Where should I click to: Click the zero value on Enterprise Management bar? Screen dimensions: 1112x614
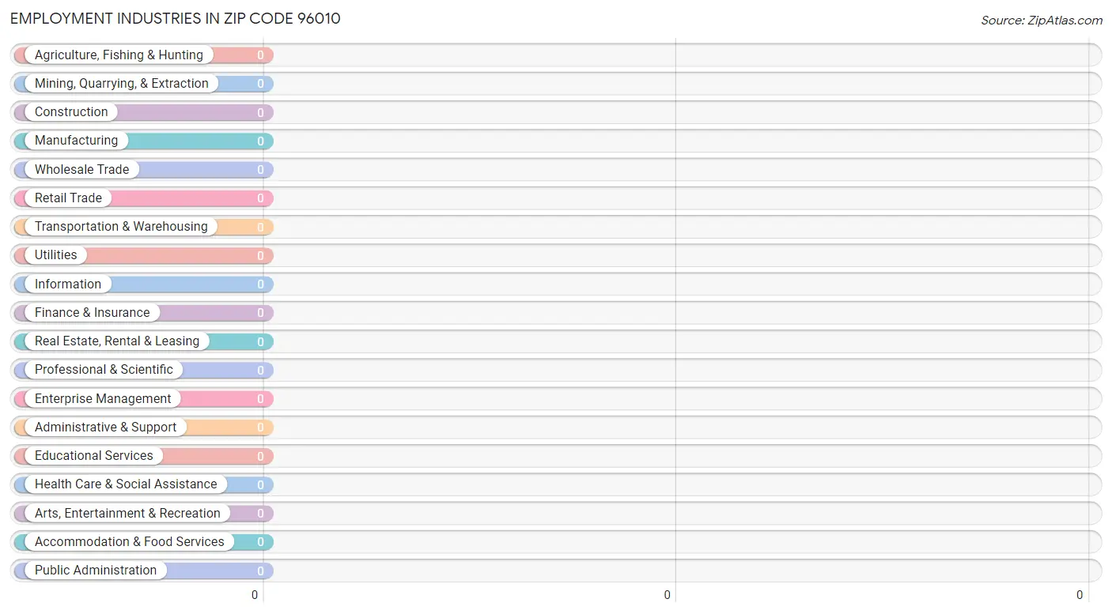[x=261, y=400]
